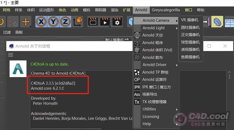Click the blue cube primitive icon
Image resolution: width=234 pixels, height=130 pixels.
click(130, 22)
